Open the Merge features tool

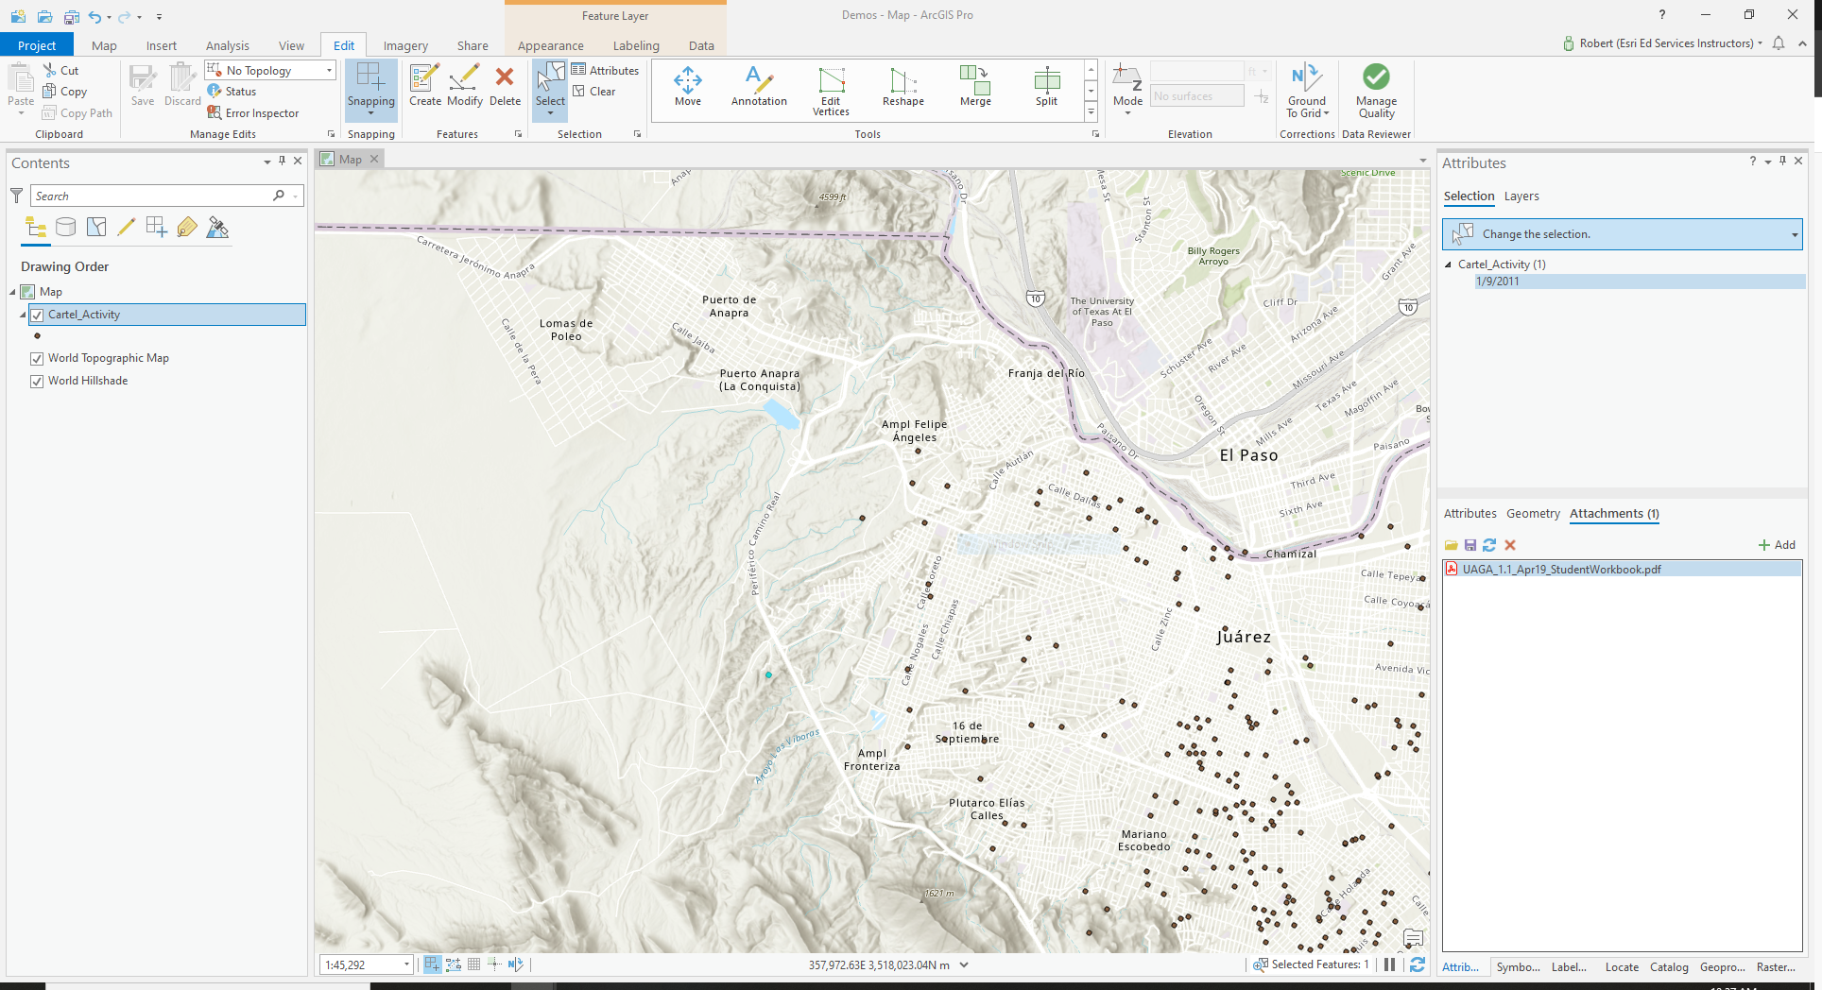[x=974, y=88]
